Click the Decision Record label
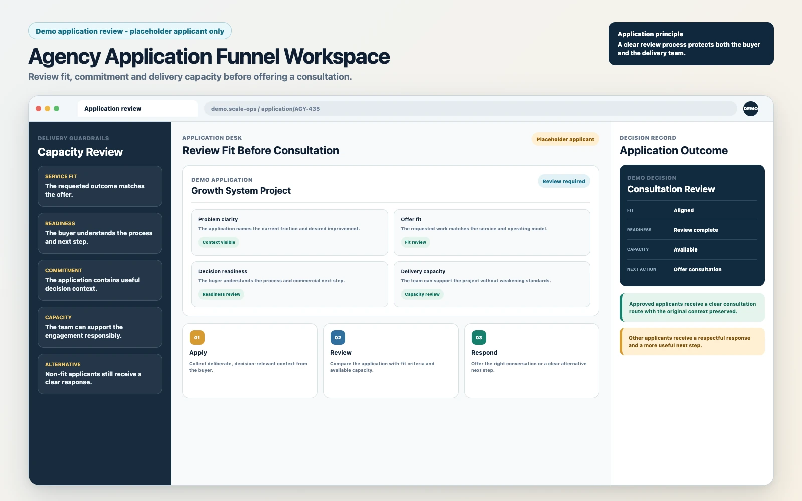802x501 pixels. [x=648, y=138]
